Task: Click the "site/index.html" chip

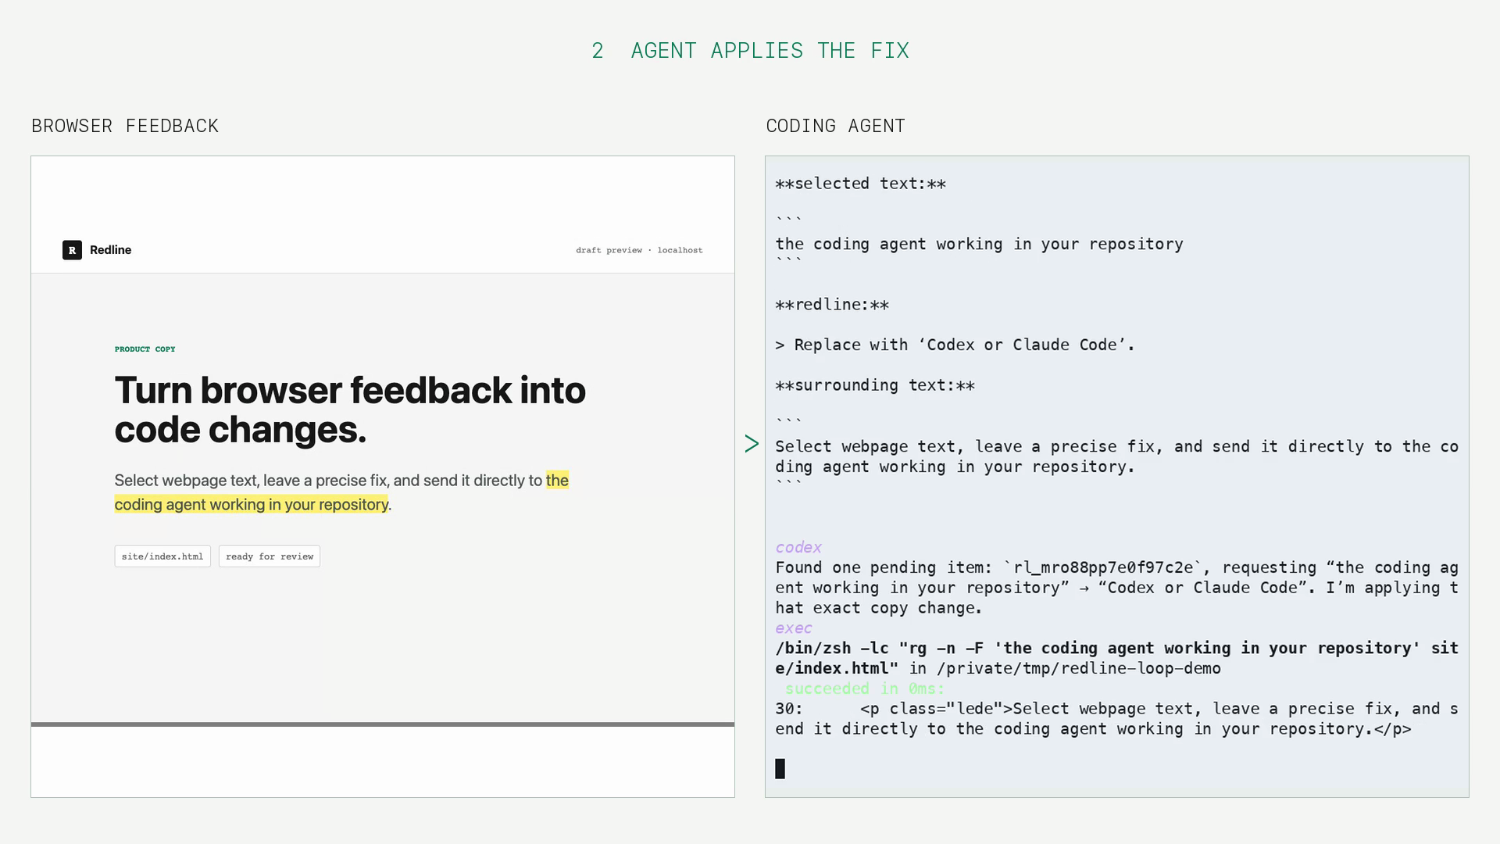Action: pos(162,556)
